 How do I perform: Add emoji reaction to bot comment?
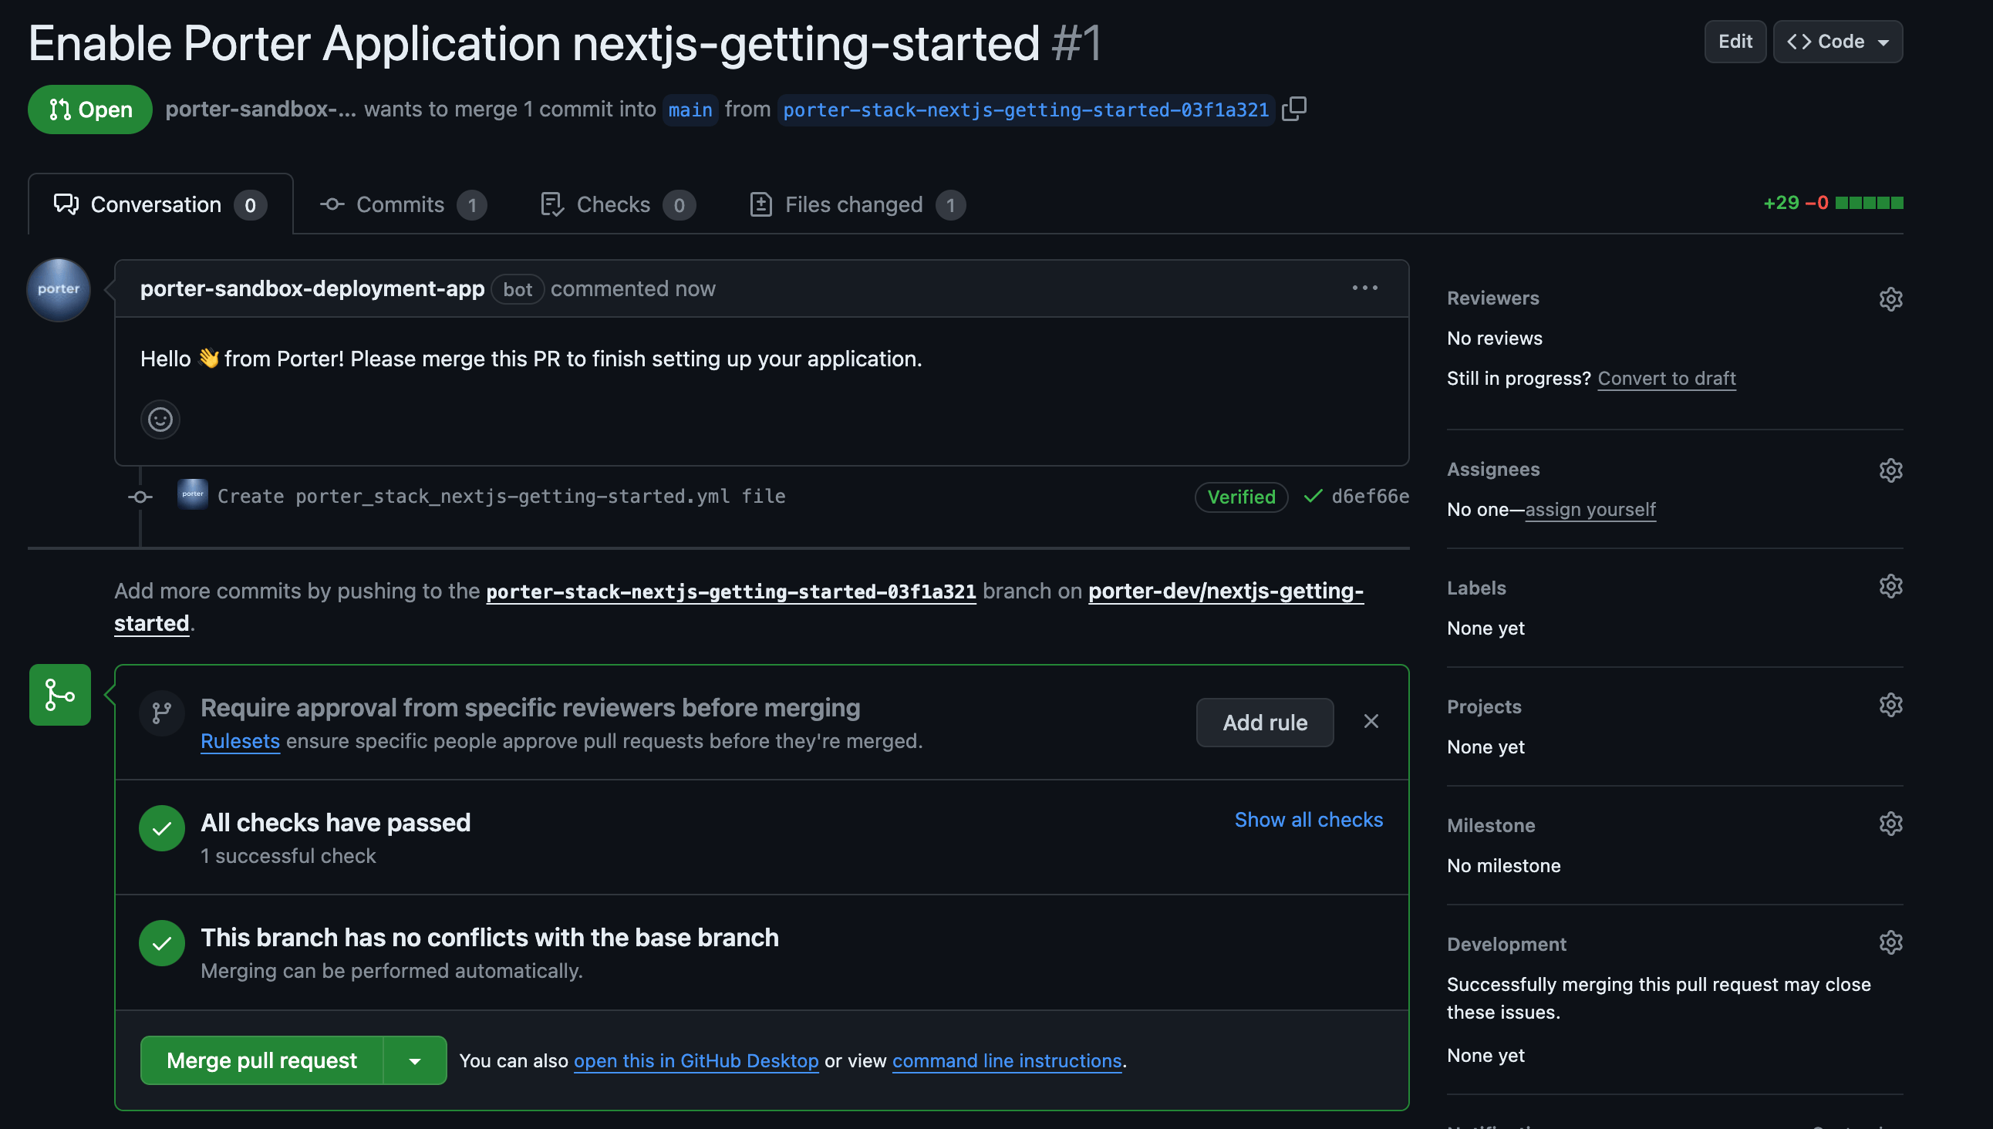click(x=160, y=420)
